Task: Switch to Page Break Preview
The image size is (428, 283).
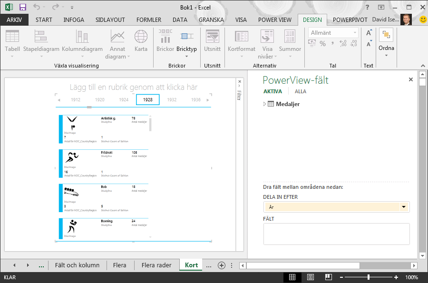Action: [328, 277]
